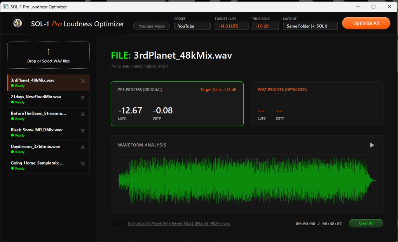Edit the Target LUFS value of -14.0

click(231, 25)
